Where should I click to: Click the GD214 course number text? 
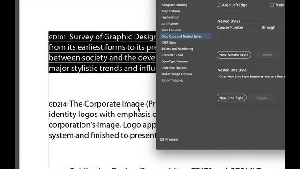(57, 104)
